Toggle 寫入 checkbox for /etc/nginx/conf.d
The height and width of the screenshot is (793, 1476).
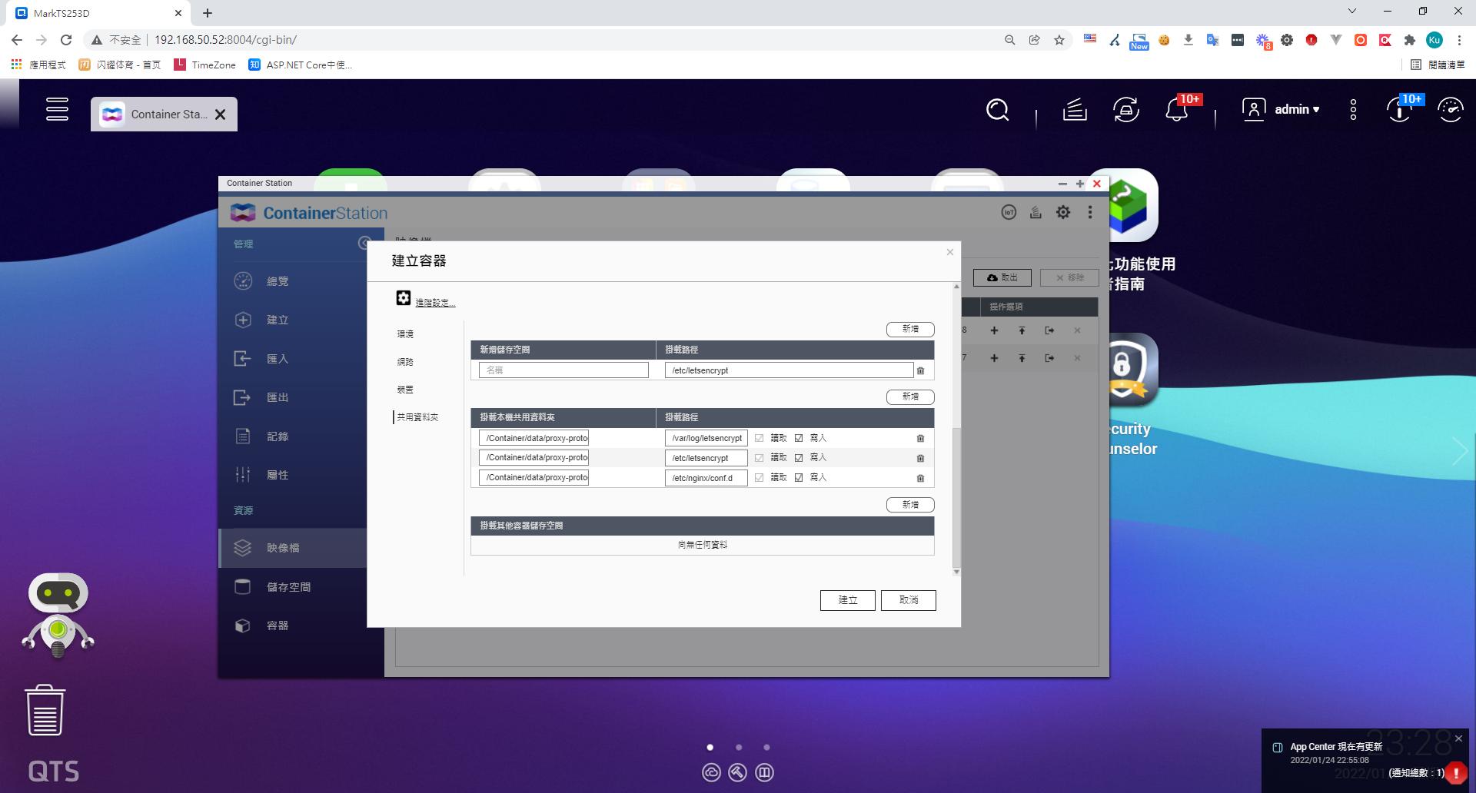[799, 478]
